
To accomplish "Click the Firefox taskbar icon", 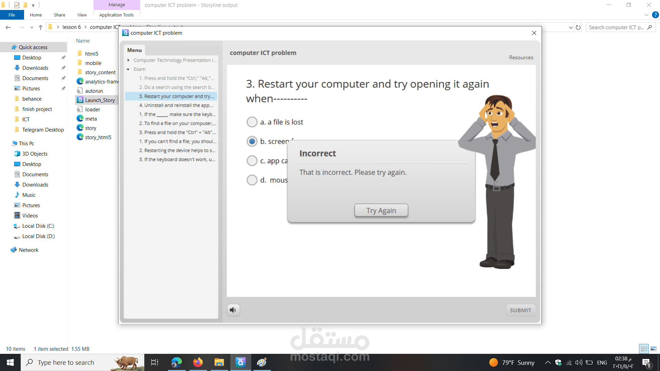I will tap(198, 362).
